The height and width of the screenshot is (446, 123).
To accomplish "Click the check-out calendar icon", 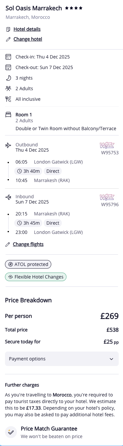I will [8, 67].
